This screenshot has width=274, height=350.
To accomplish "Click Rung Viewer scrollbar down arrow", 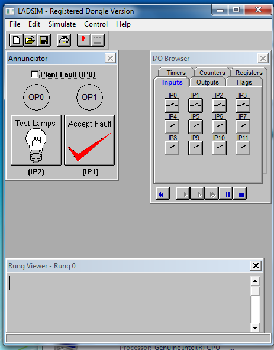I will pos(255,328).
